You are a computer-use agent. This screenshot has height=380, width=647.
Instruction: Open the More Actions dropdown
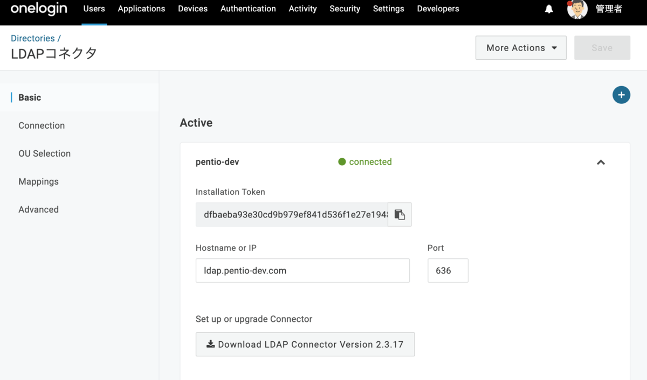click(x=521, y=48)
